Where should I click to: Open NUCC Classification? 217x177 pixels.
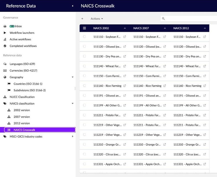tap(22, 97)
